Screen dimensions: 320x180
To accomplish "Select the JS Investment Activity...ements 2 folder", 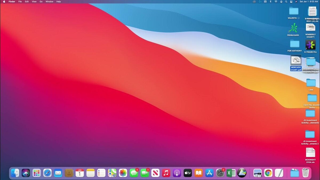I will (x=310, y=137).
